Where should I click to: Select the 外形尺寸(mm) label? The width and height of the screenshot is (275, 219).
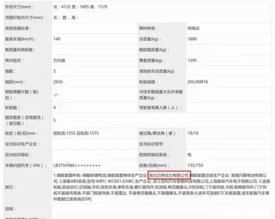point(19,7)
